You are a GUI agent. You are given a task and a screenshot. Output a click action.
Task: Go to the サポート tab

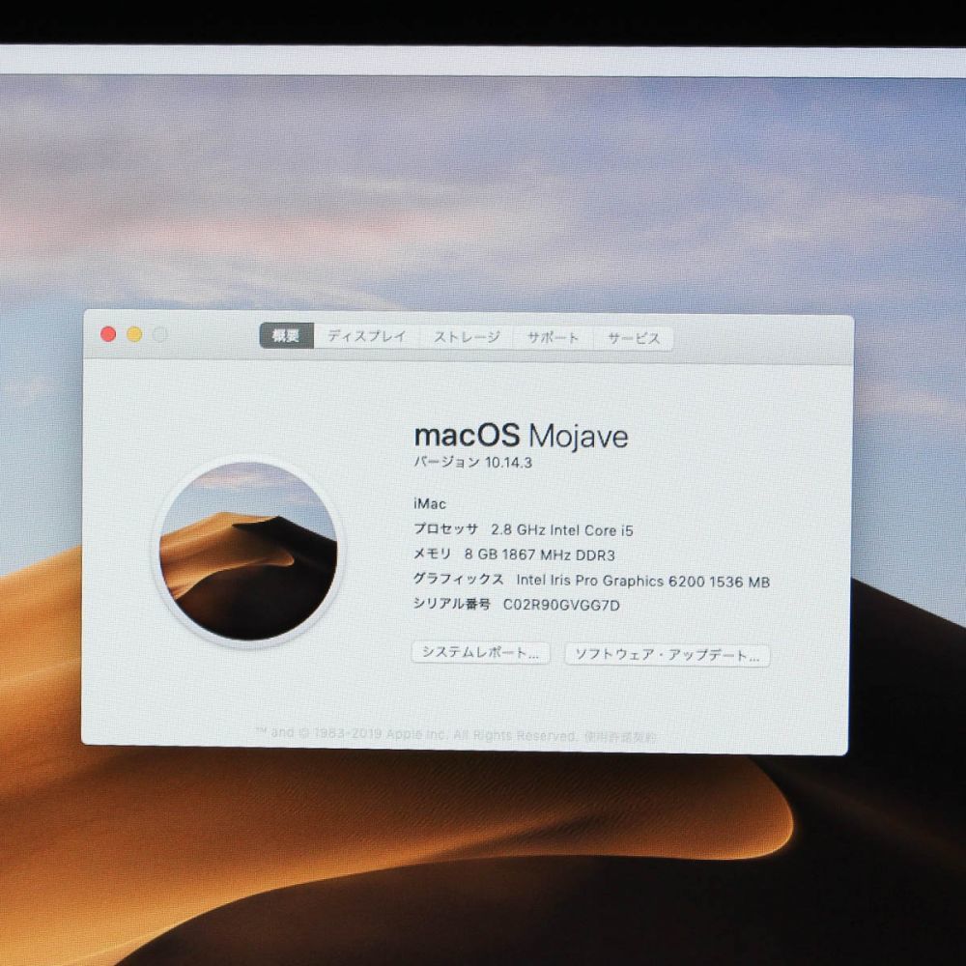coord(553,337)
